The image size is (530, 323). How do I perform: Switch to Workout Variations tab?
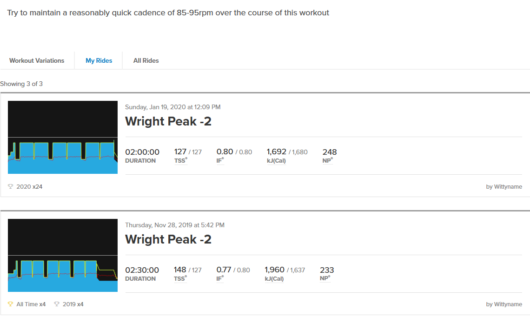click(37, 60)
